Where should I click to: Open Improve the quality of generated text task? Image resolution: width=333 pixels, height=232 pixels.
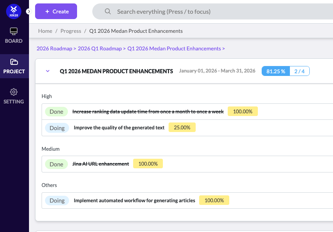coord(119,128)
